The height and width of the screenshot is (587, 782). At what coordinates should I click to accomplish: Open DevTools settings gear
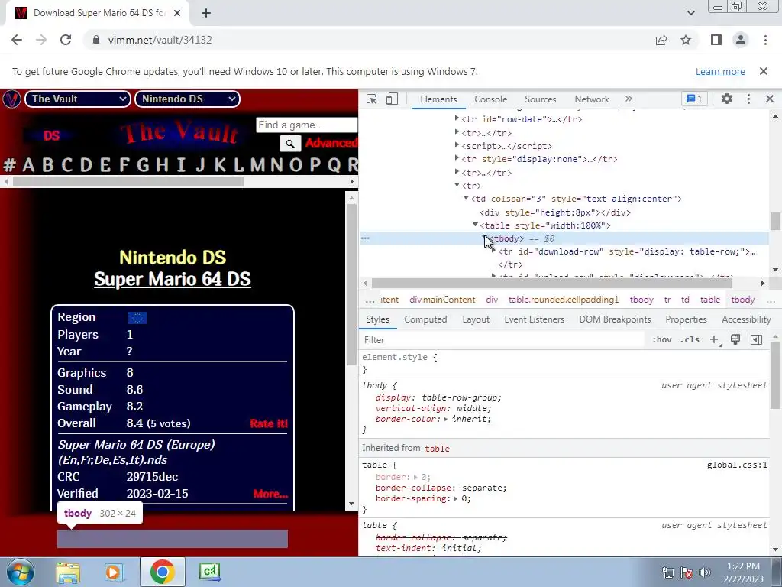coord(727,99)
